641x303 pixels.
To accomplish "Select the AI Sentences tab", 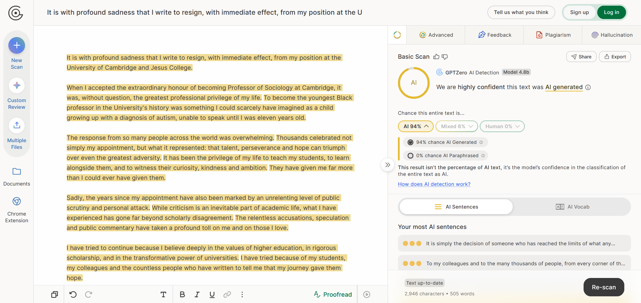I will (x=456, y=207).
